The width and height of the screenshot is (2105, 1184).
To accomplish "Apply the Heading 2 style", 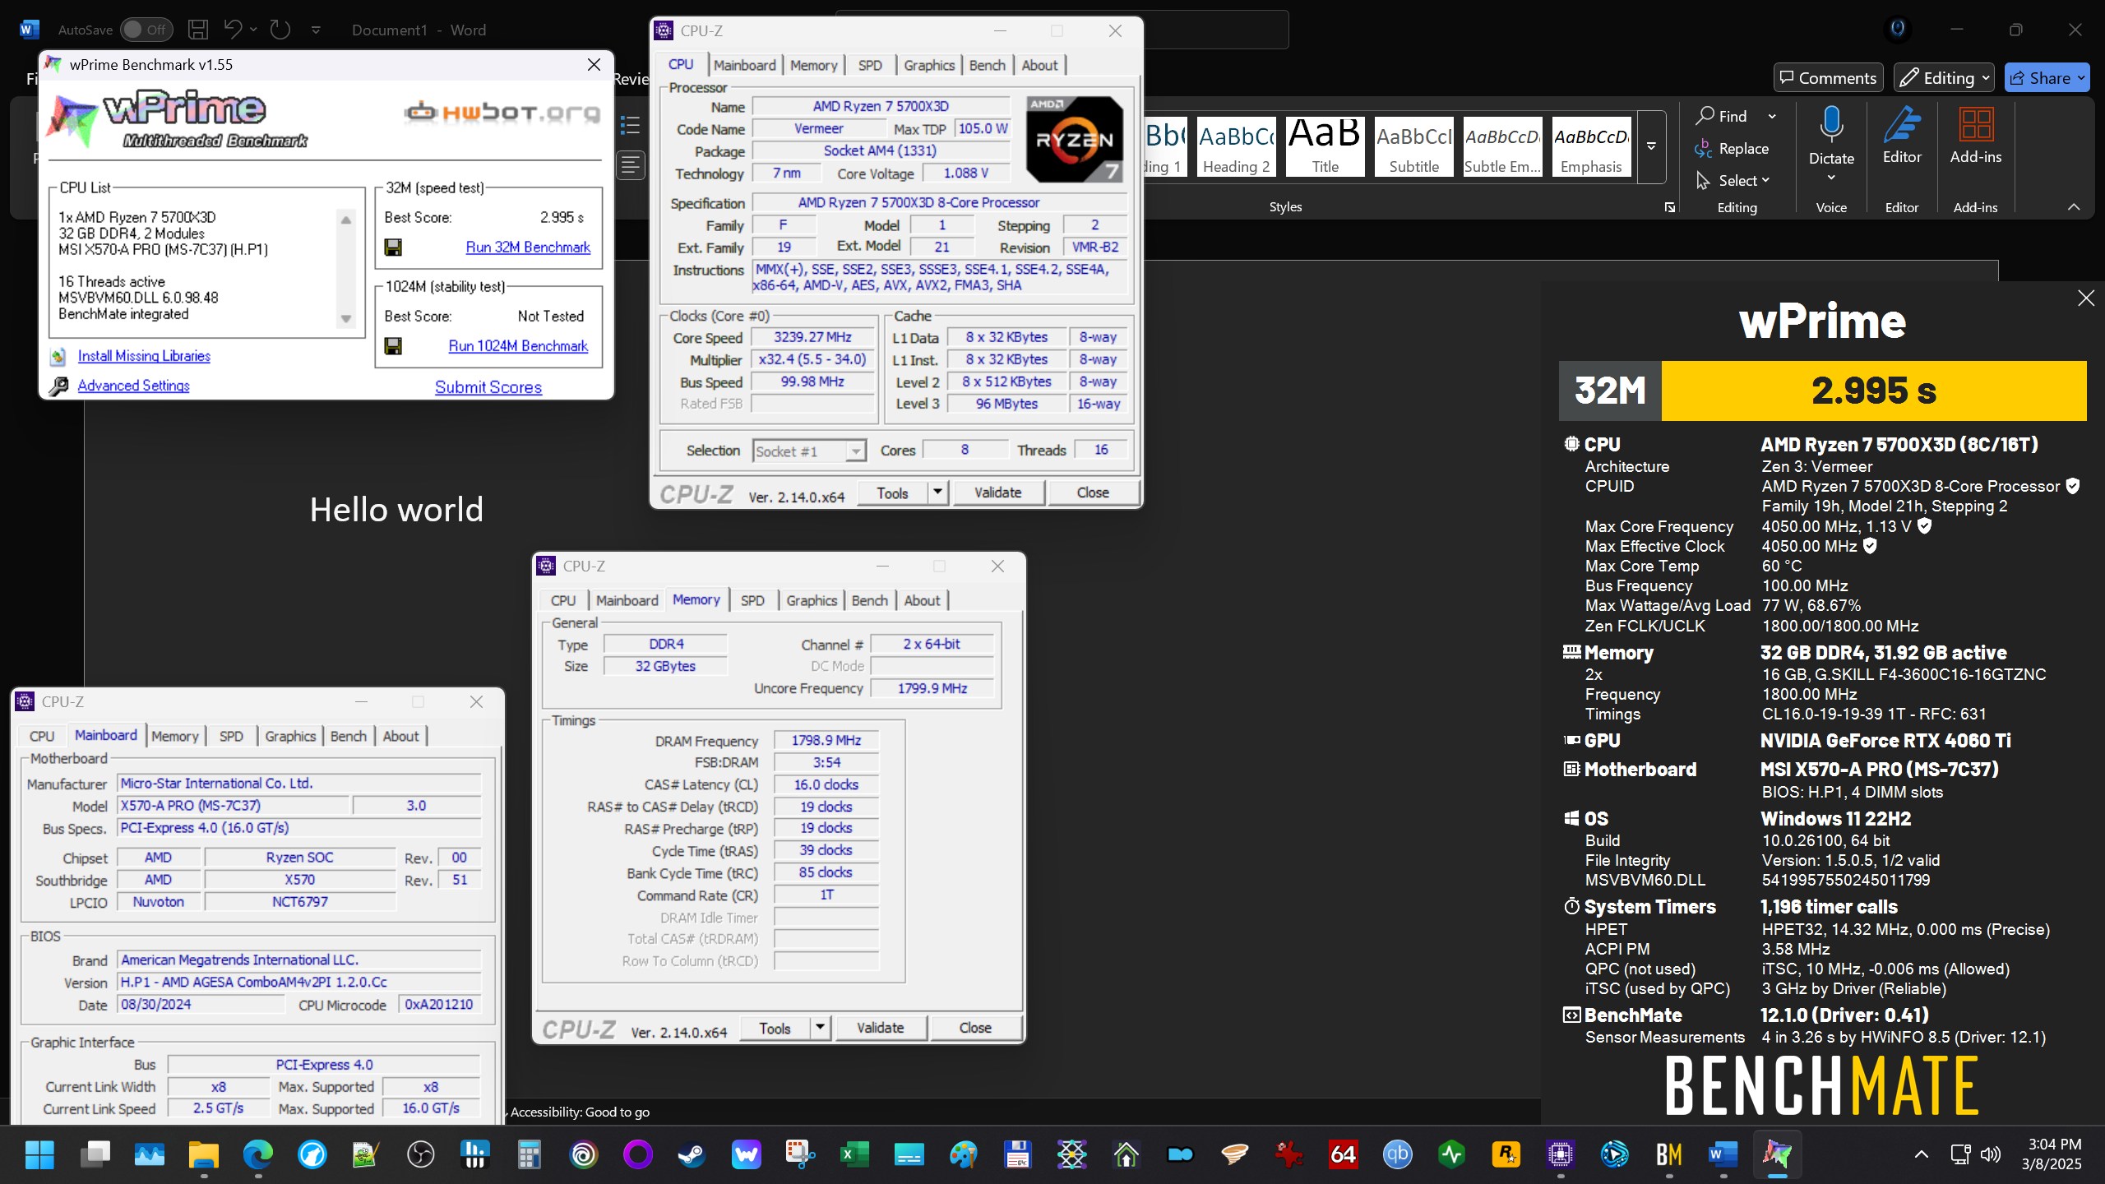I will point(1236,146).
